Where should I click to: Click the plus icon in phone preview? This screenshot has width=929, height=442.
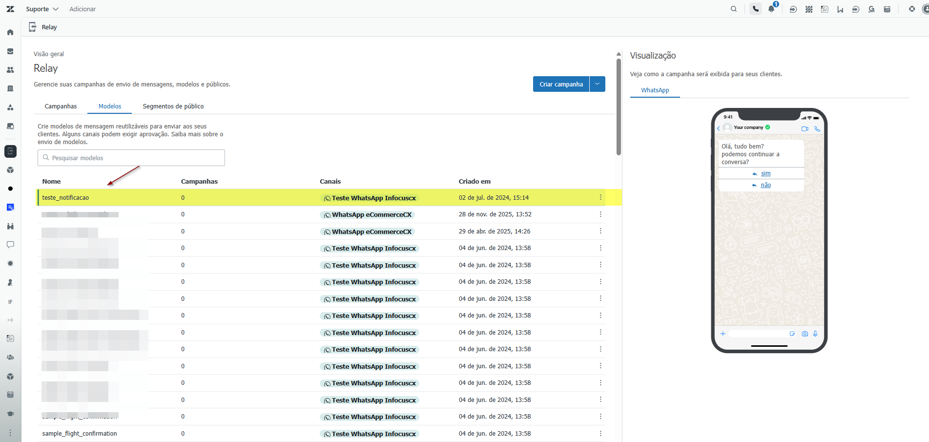(723, 334)
